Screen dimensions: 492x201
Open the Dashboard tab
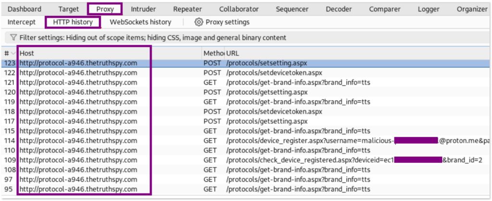[x=25, y=9]
